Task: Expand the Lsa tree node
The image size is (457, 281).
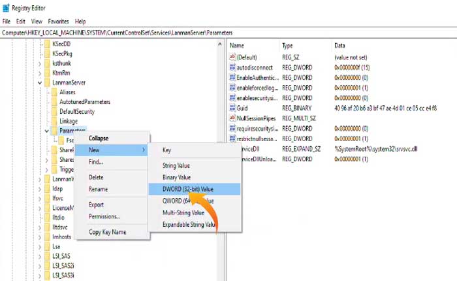Action: pos(40,246)
